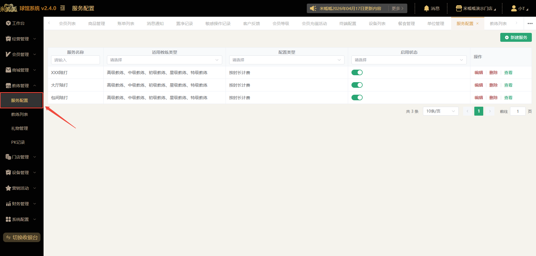The height and width of the screenshot is (256, 536).
Task: Click 删除 for 大厅陪打
Action: tap(494, 85)
